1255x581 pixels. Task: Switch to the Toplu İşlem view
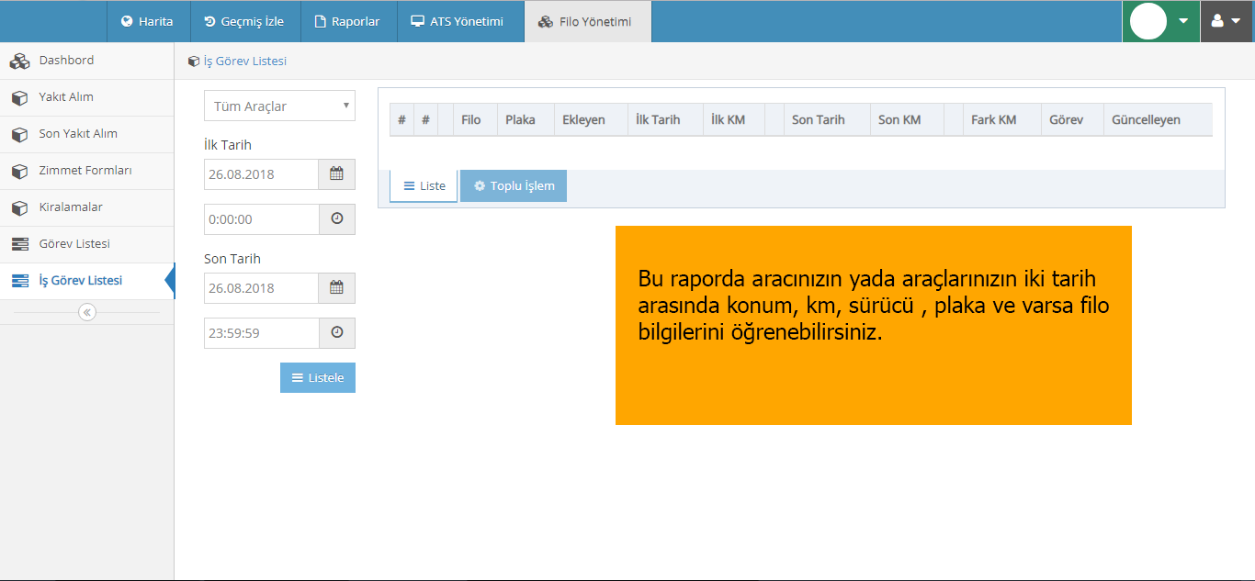click(x=513, y=185)
